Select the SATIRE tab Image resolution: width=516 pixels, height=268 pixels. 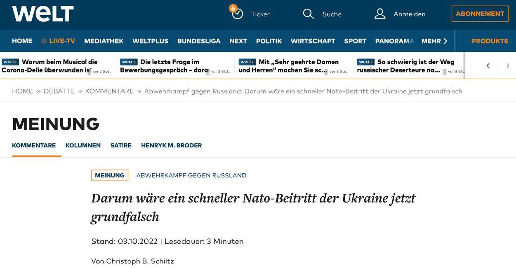121,145
